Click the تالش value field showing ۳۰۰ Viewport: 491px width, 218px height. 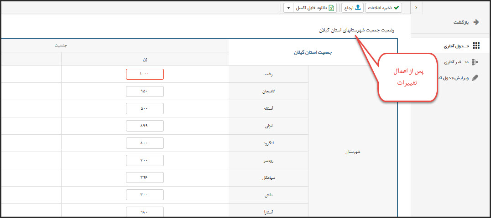[x=145, y=195]
